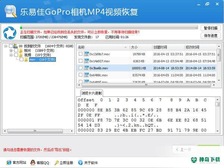Check the box for 0x3ba6b.mov
Viewport: 224px width, 168px height.
click(81, 68)
